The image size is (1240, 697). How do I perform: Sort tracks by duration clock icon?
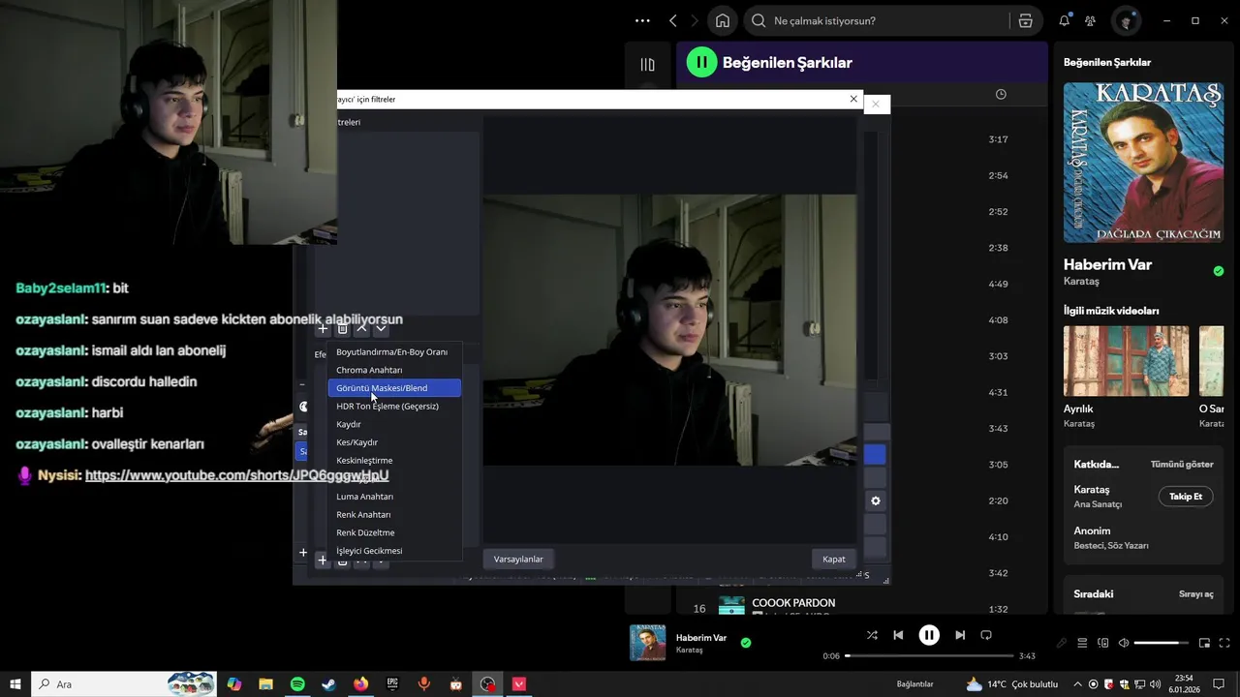pyautogui.click(x=1001, y=94)
